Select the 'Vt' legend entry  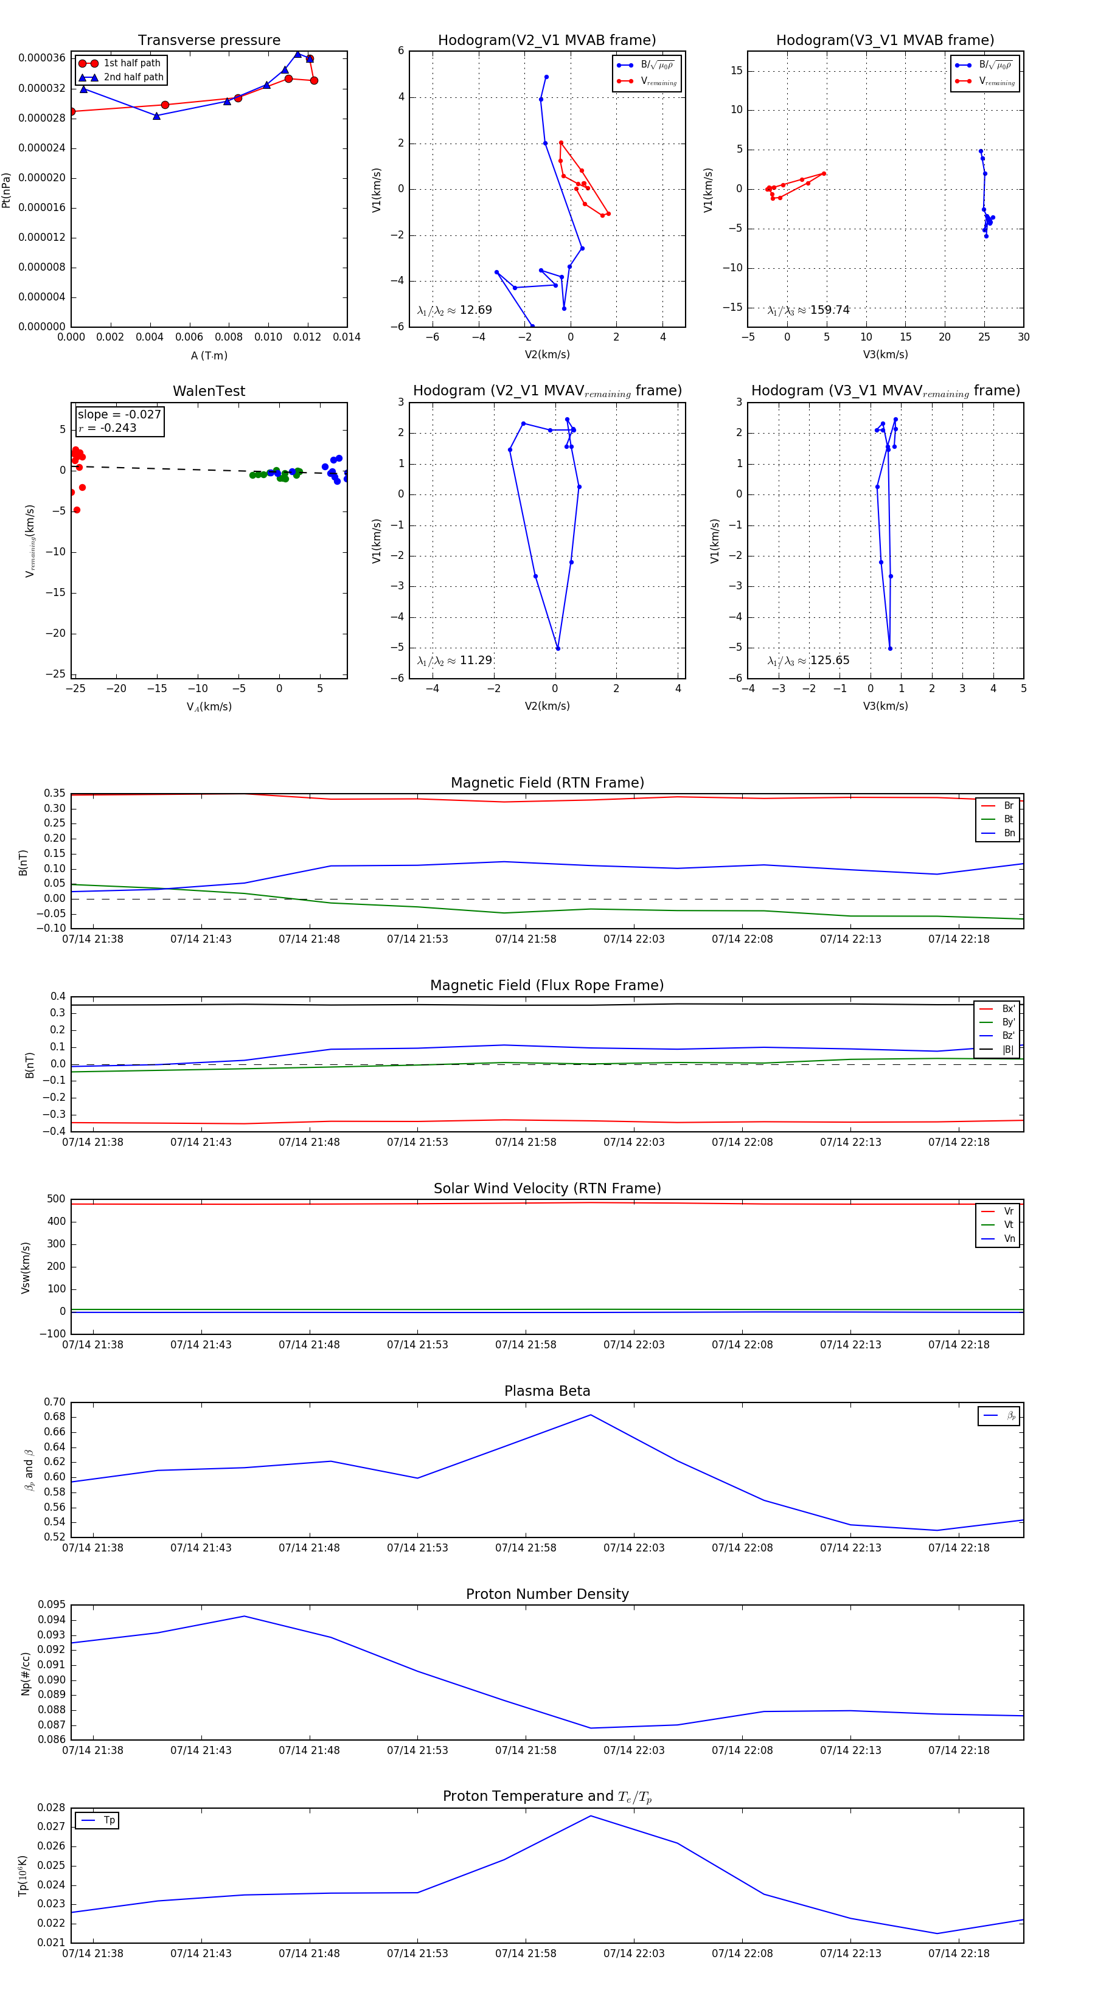[998, 1225]
